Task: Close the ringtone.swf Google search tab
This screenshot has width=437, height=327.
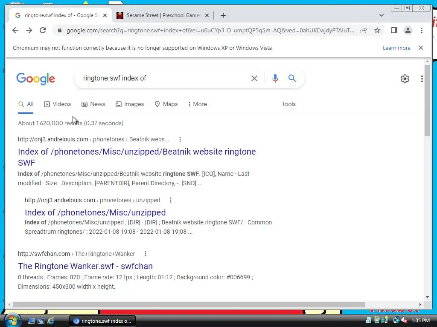Action: click(x=105, y=15)
